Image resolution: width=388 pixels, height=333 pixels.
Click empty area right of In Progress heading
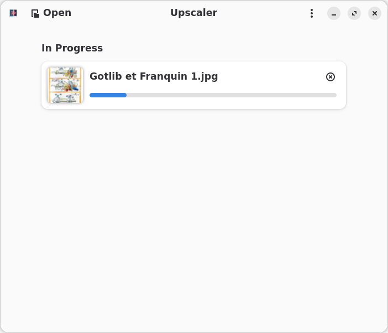tap(221, 48)
